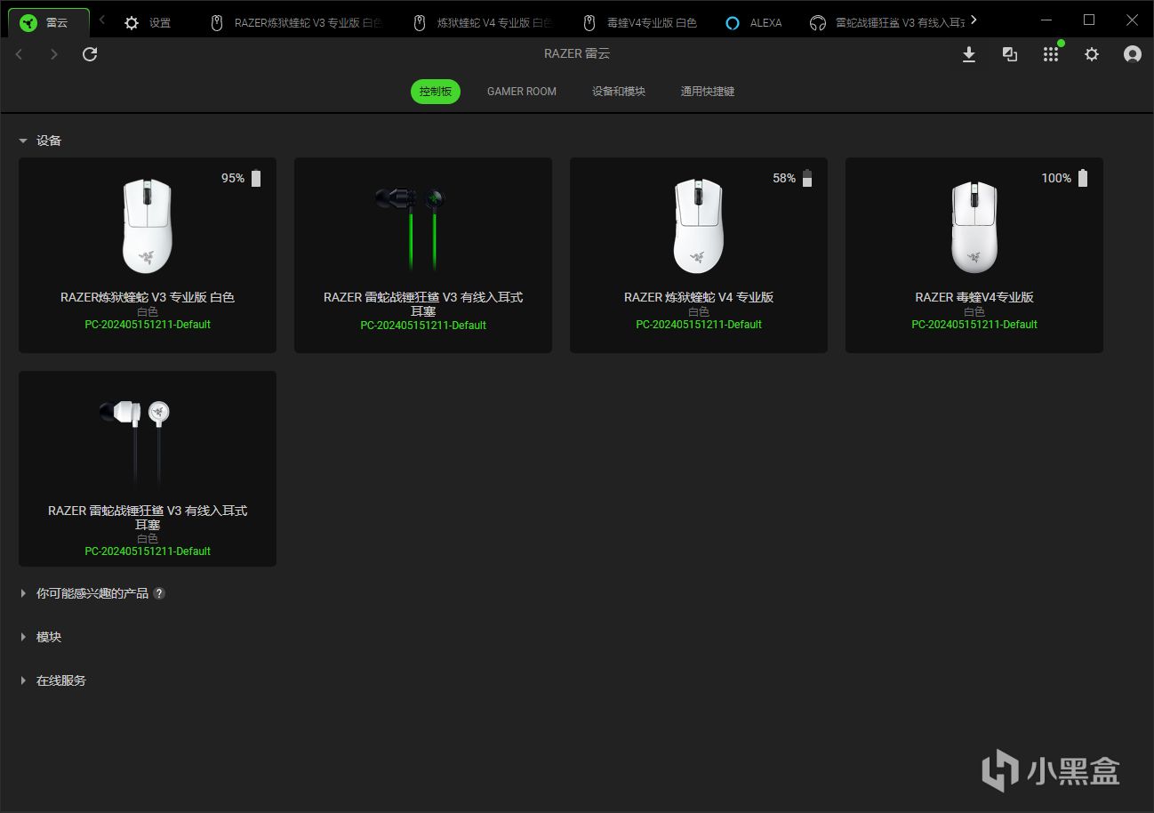Open the 炼狱蝰蛇 V4 专业版 tab
This screenshot has width=1154, height=813.
click(x=482, y=23)
